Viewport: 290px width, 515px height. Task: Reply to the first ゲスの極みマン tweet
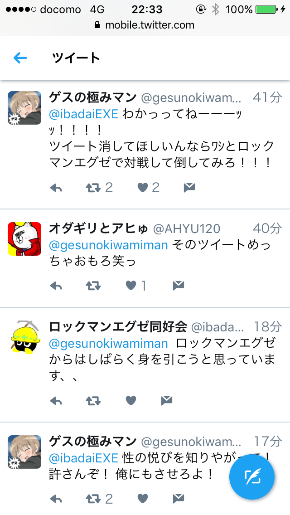[x=56, y=188]
